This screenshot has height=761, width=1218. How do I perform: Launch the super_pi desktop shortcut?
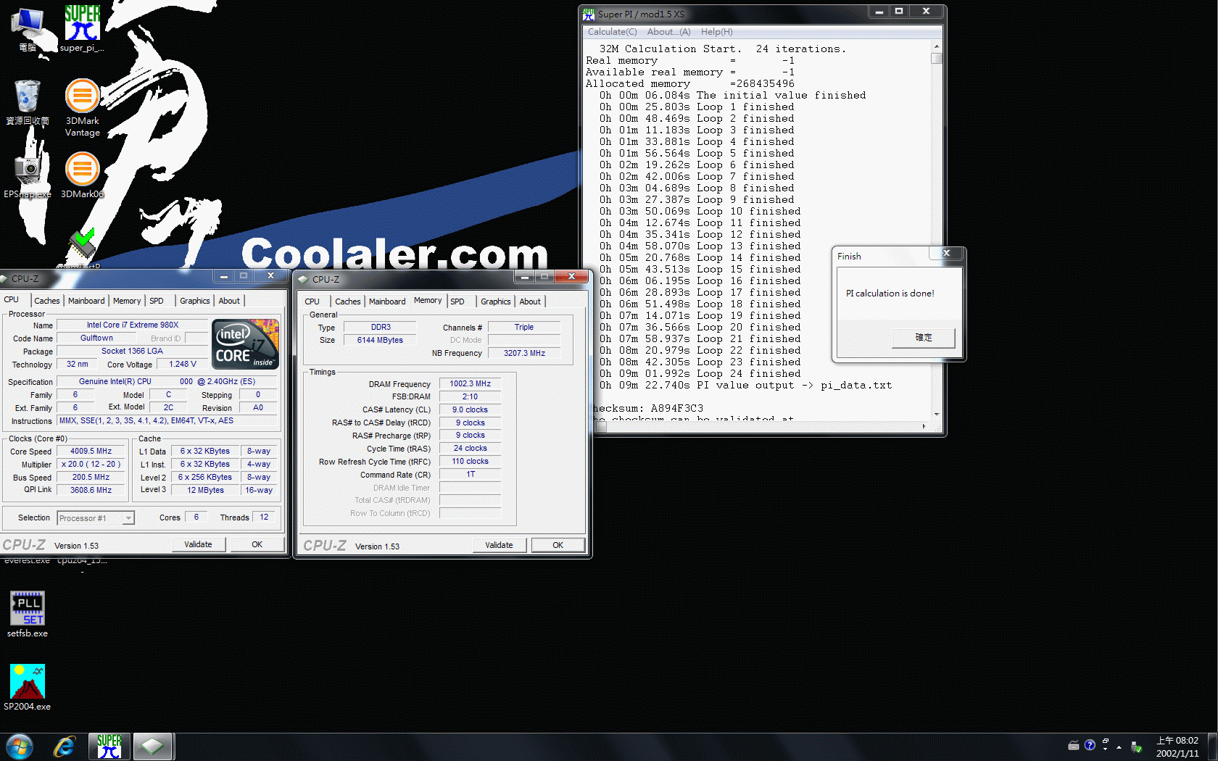82,29
